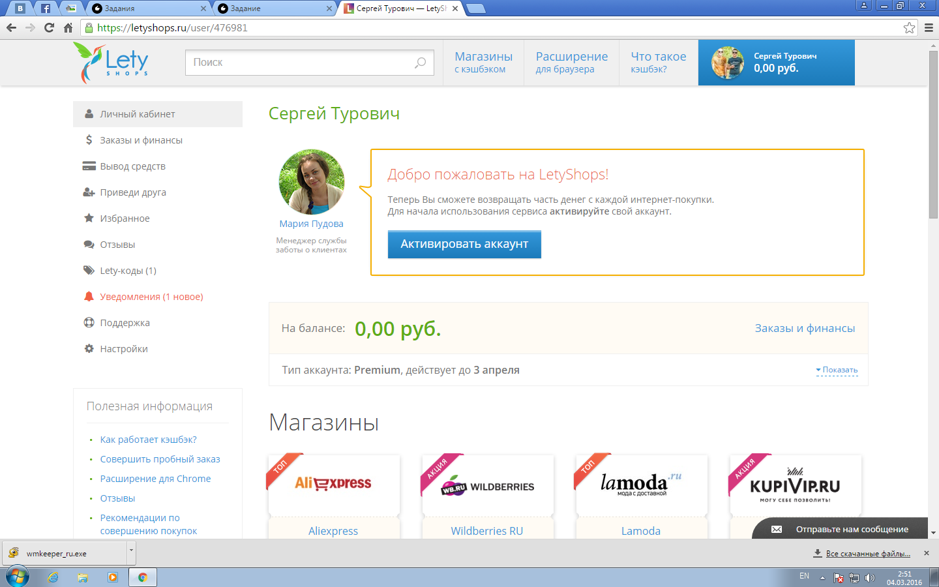
Task: Switch to pinned VK tab
Action: point(20,8)
